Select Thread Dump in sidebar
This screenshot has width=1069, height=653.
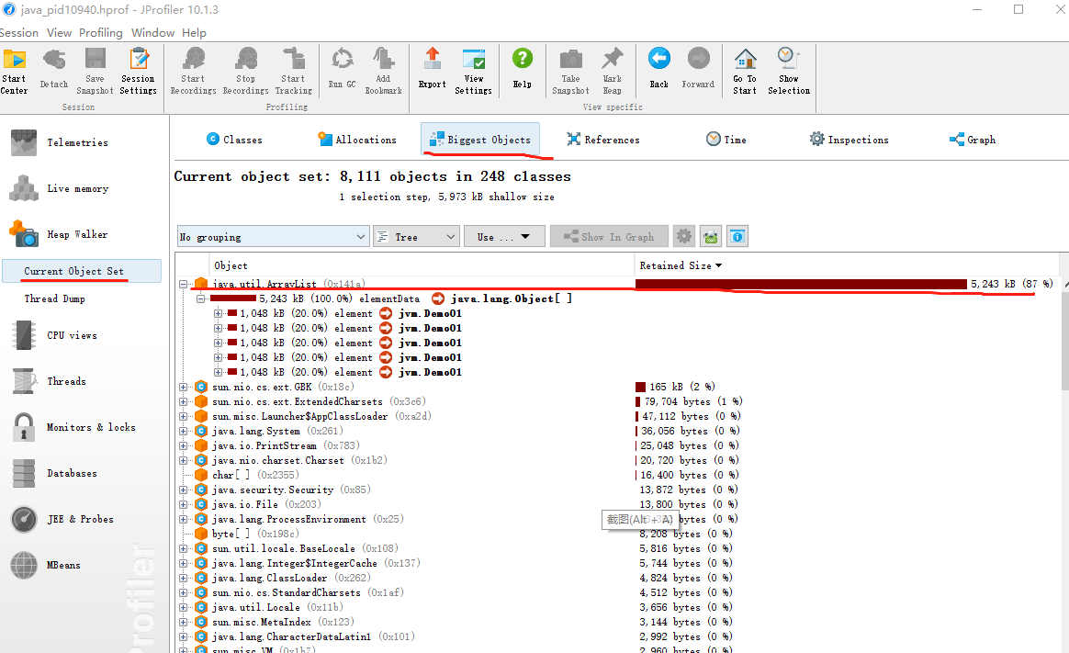click(x=54, y=298)
